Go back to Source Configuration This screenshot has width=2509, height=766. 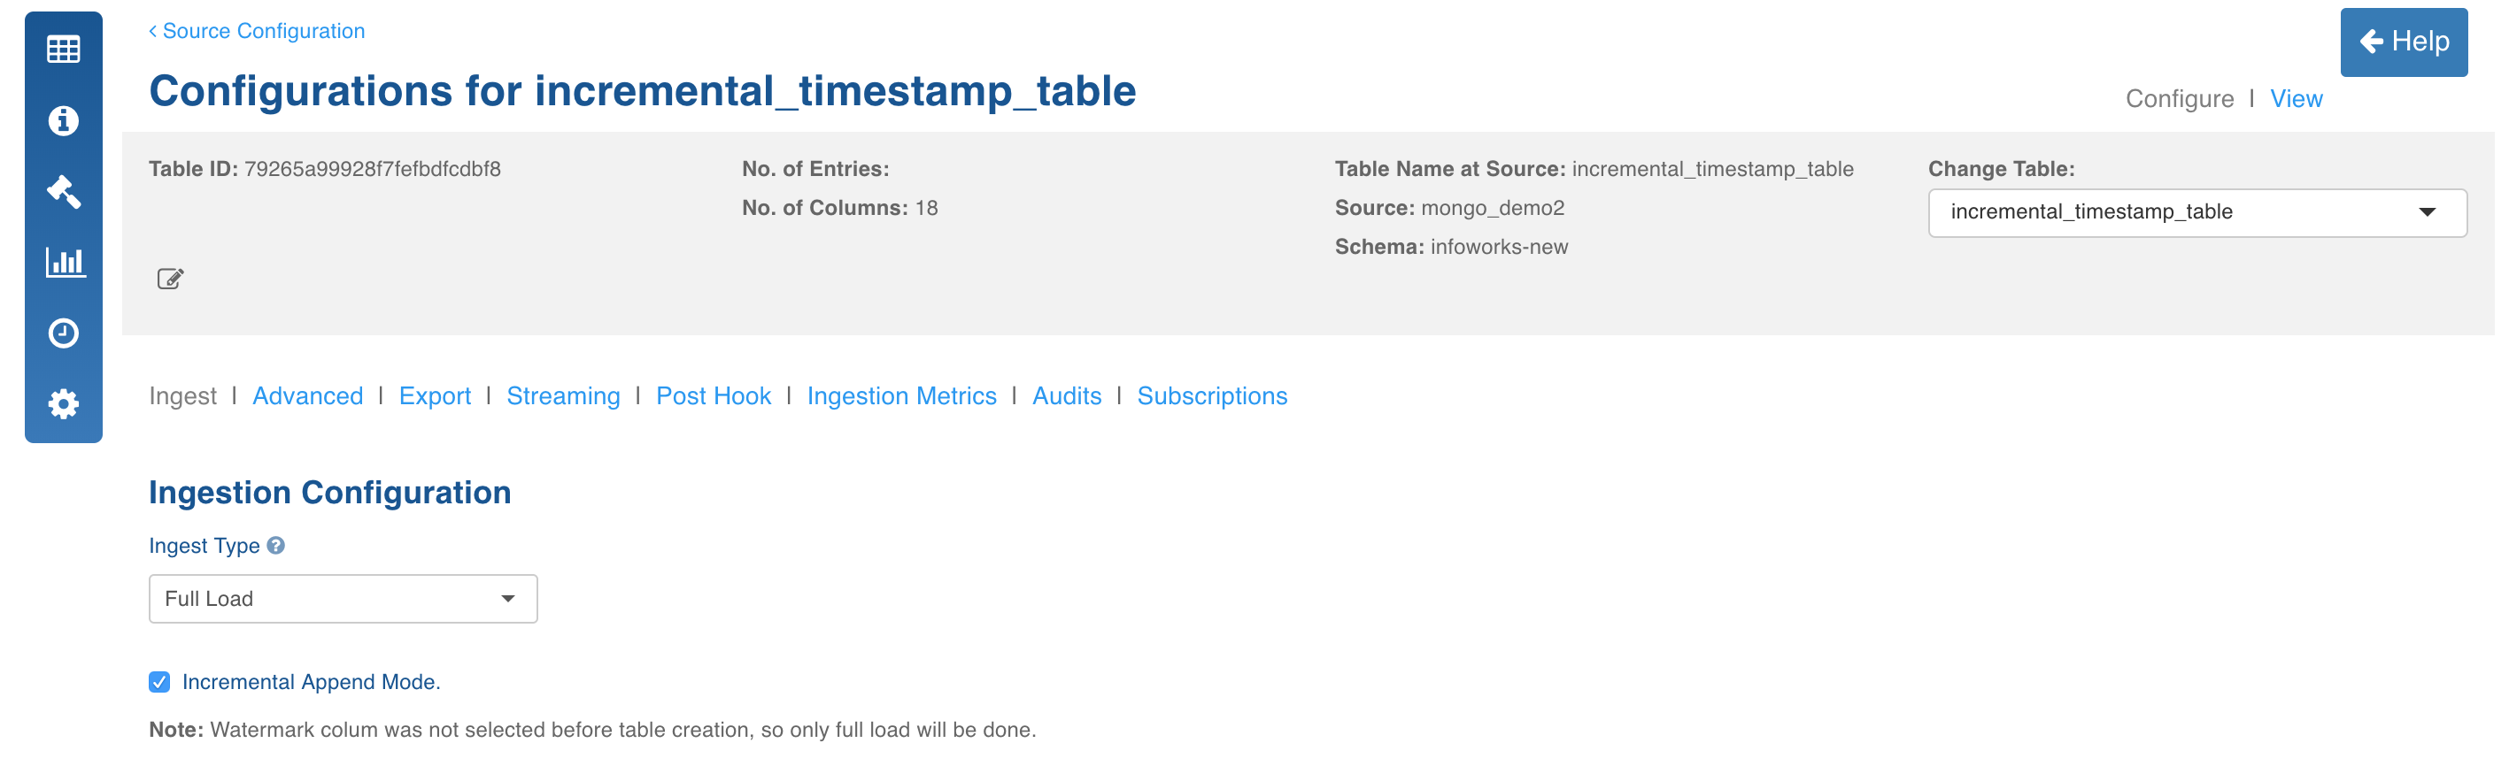pyautogui.click(x=257, y=31)
